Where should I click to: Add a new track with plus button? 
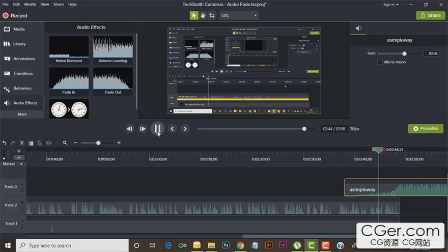tap(19, 151)
